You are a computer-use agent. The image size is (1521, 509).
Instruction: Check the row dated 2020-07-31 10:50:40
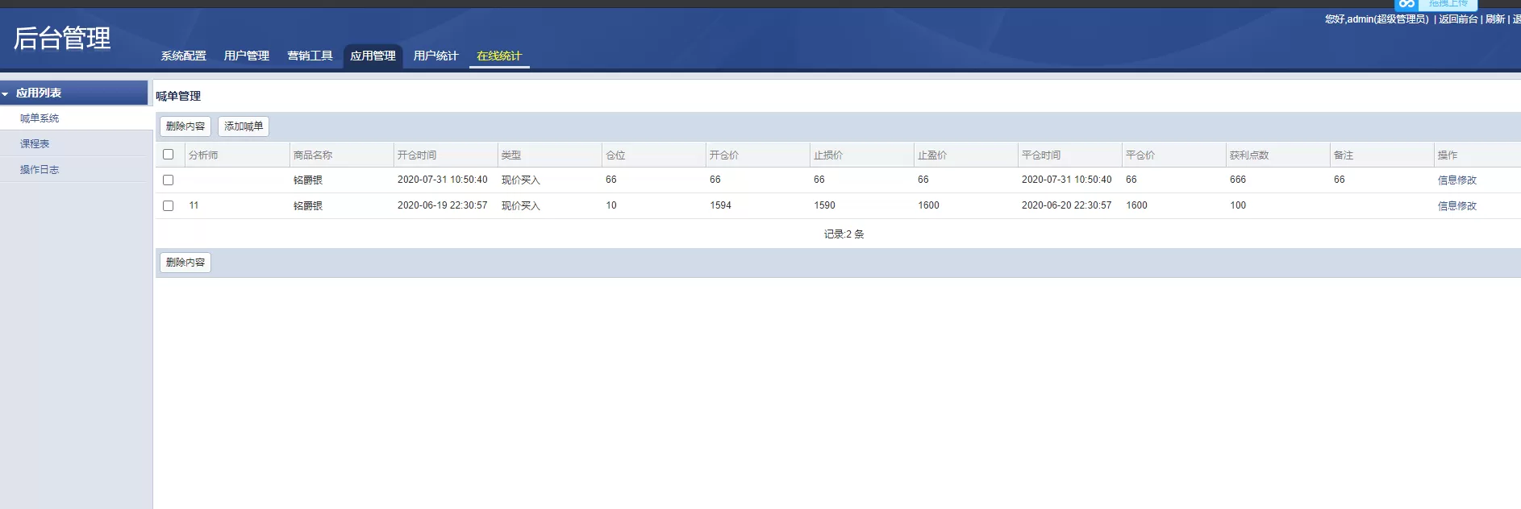click(168, 180)
